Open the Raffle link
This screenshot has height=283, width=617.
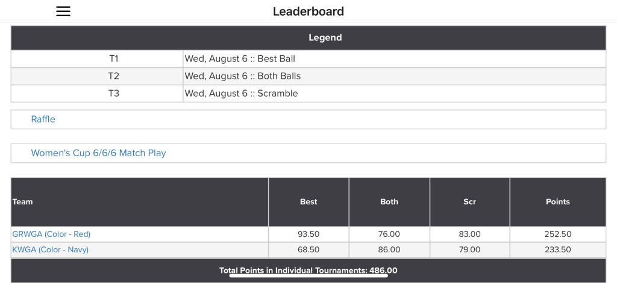click(43, 120)
